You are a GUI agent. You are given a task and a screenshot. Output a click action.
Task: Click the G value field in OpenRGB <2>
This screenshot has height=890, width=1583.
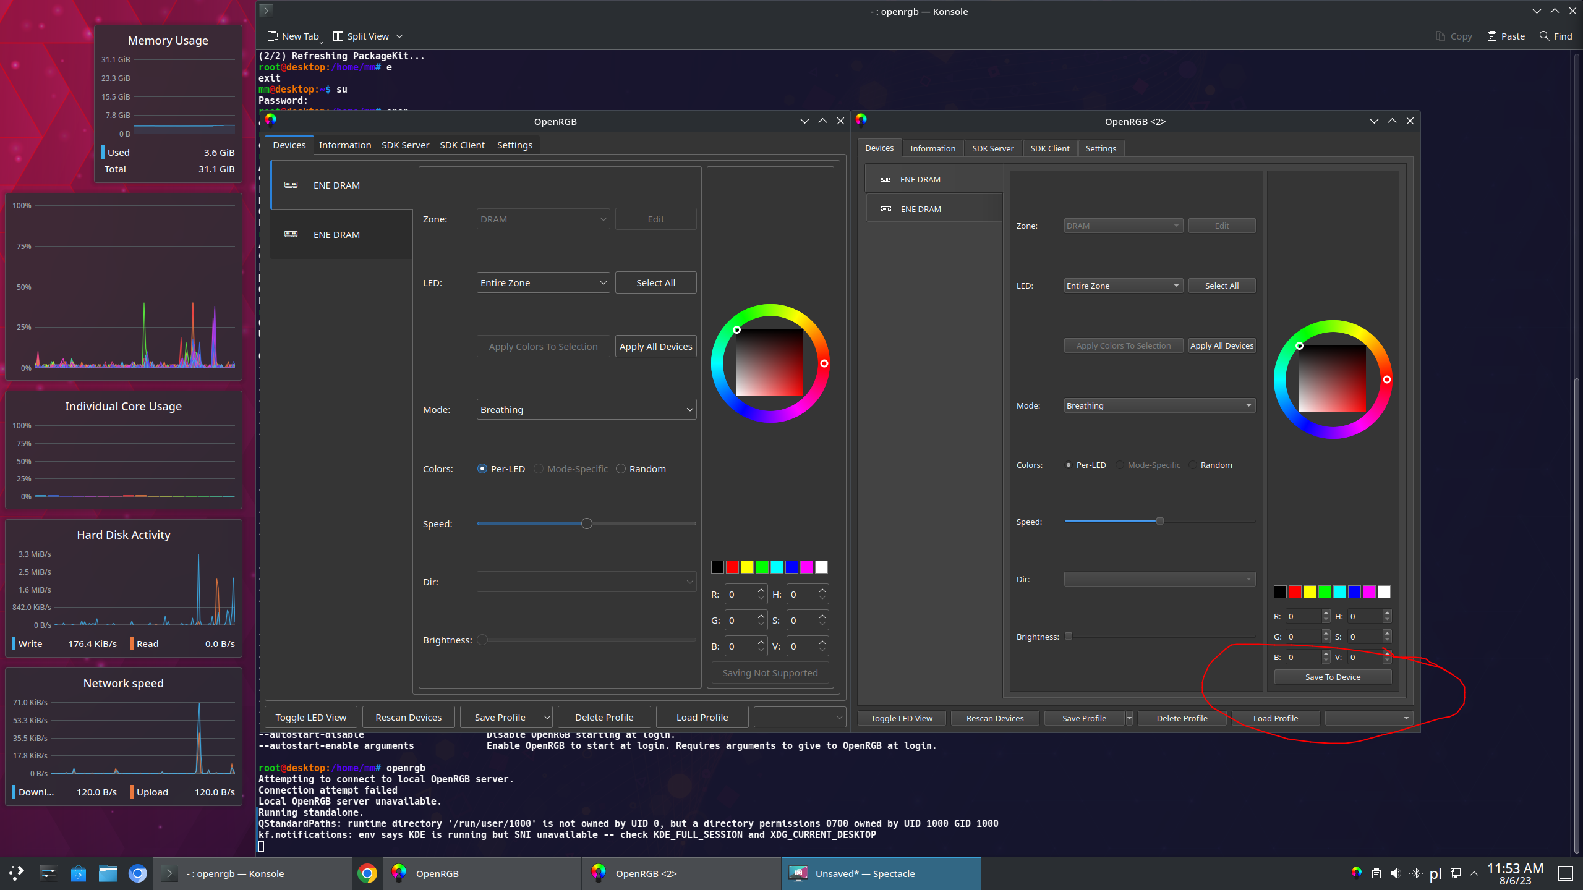1304,637
